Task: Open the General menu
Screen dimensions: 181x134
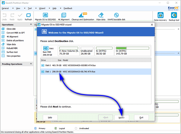Action: (x=5, y=8)
